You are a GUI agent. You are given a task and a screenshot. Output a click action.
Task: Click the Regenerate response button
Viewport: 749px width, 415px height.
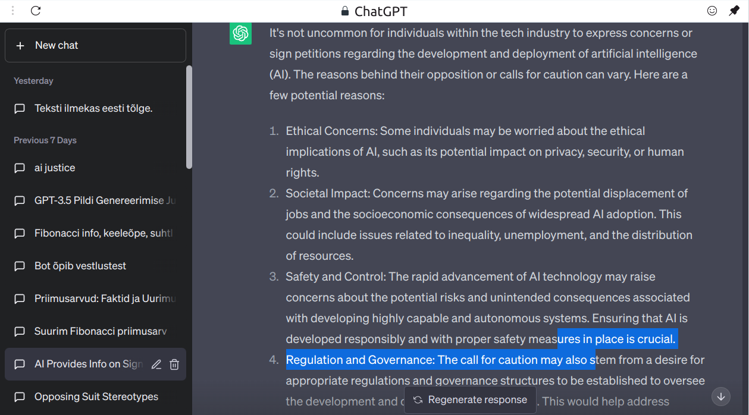tap(470, 400)
